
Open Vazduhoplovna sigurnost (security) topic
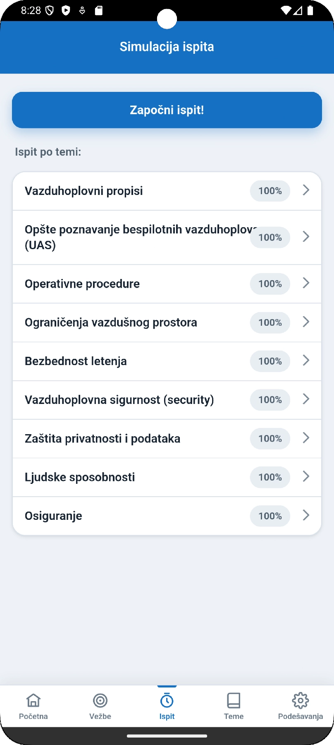(x=167, y=400)
